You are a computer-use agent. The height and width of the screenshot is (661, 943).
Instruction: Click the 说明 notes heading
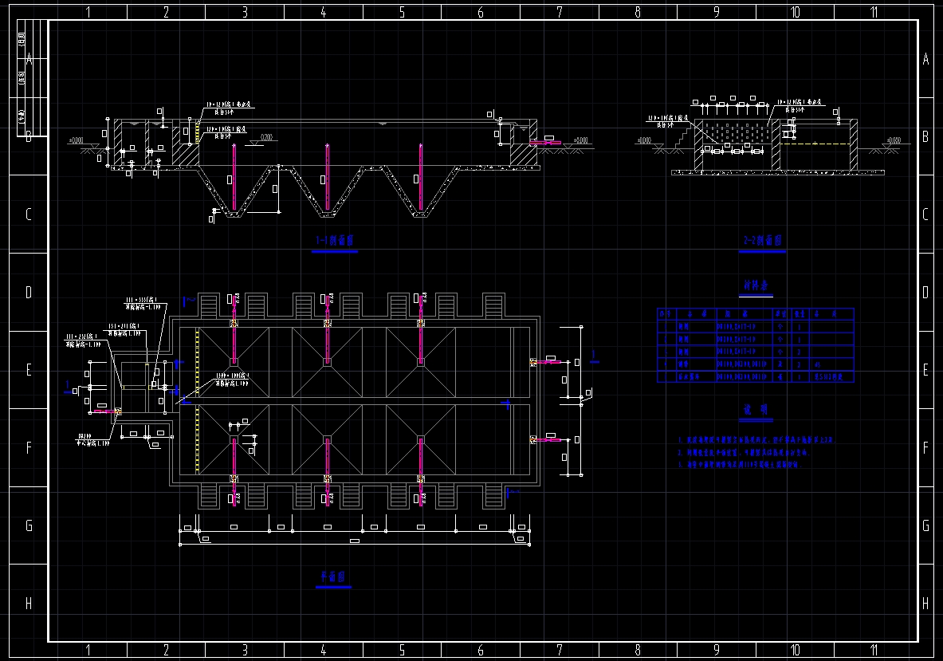[755, 409]
